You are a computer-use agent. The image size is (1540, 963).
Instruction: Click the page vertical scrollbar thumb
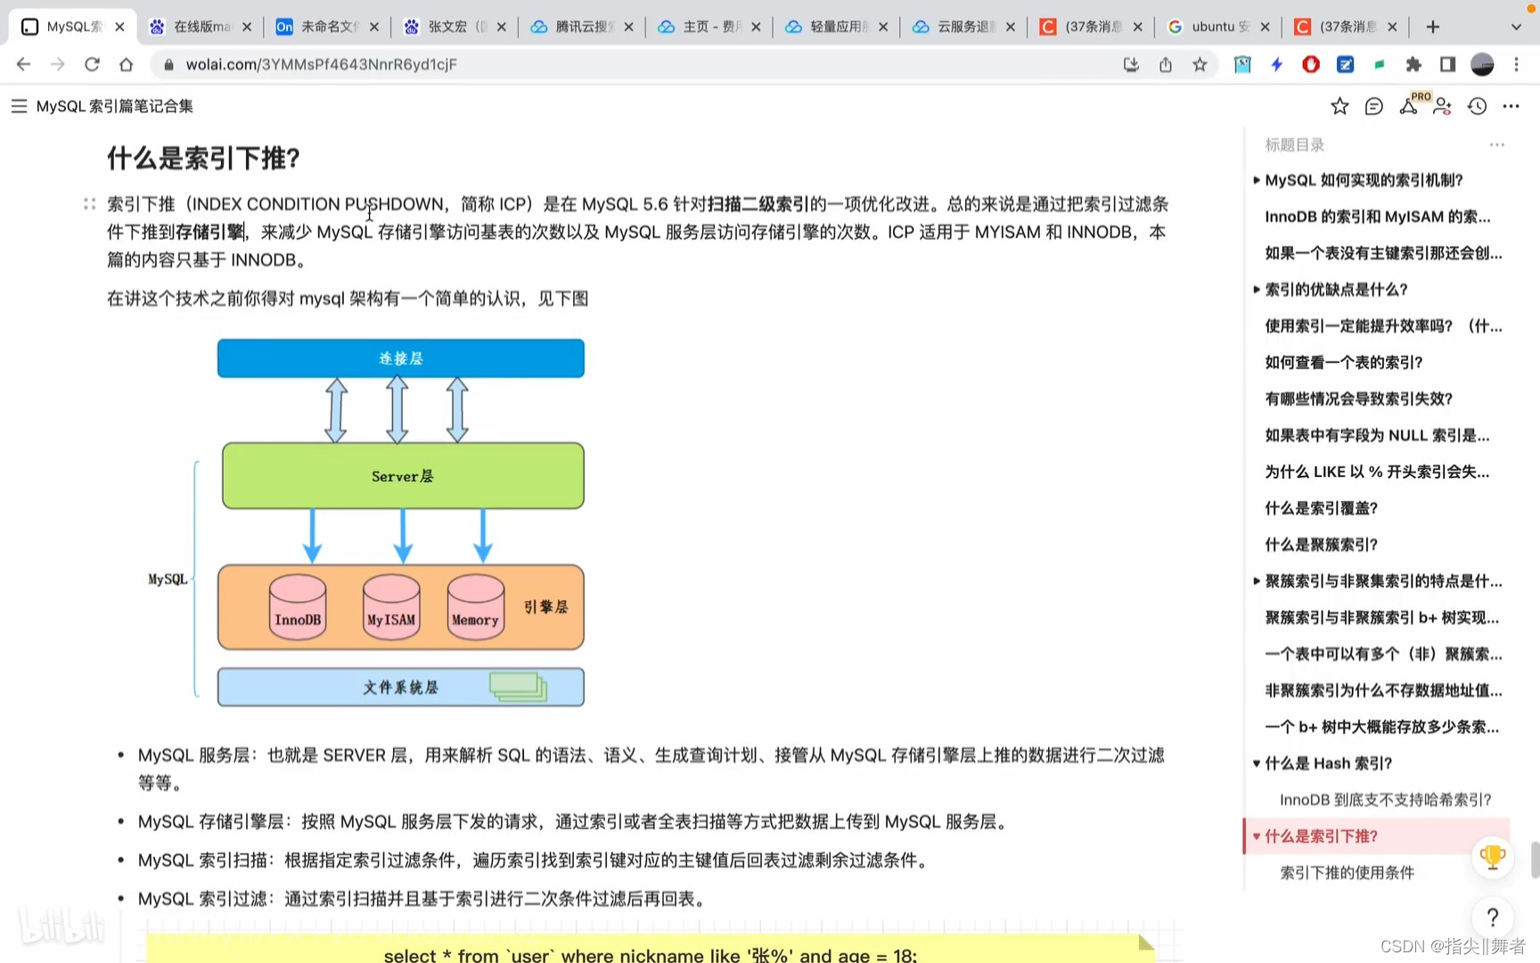1535,860
